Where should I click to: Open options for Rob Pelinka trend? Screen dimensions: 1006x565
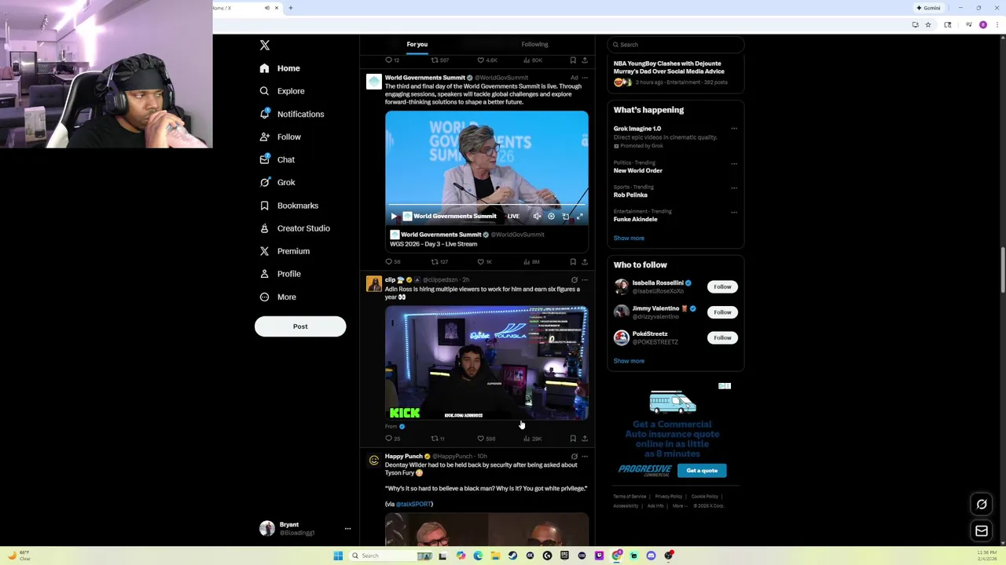[x=734, y=188]
